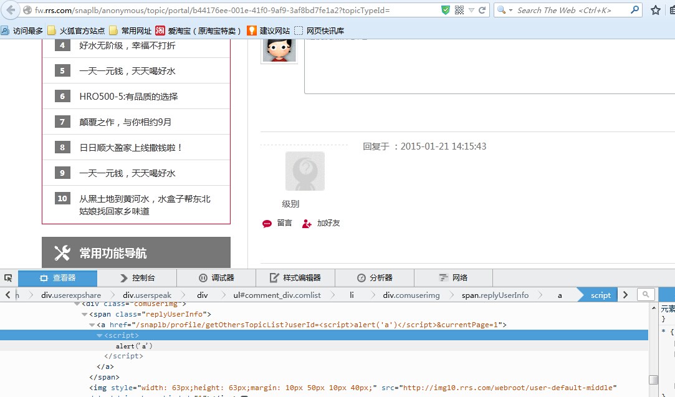Switch to the 查看器 inspector tab

click(x=57, y=278)
